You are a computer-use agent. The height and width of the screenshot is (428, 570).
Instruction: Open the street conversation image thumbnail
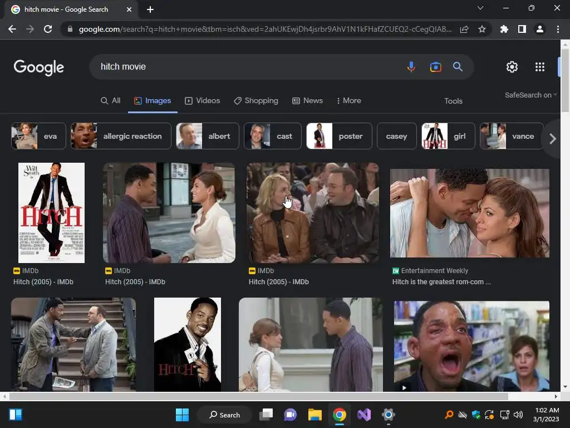point(169,213)
